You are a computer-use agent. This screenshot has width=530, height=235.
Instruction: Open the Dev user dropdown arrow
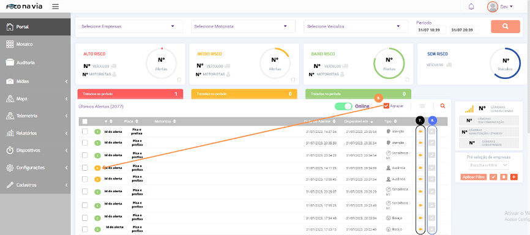[x=511, y=6]
